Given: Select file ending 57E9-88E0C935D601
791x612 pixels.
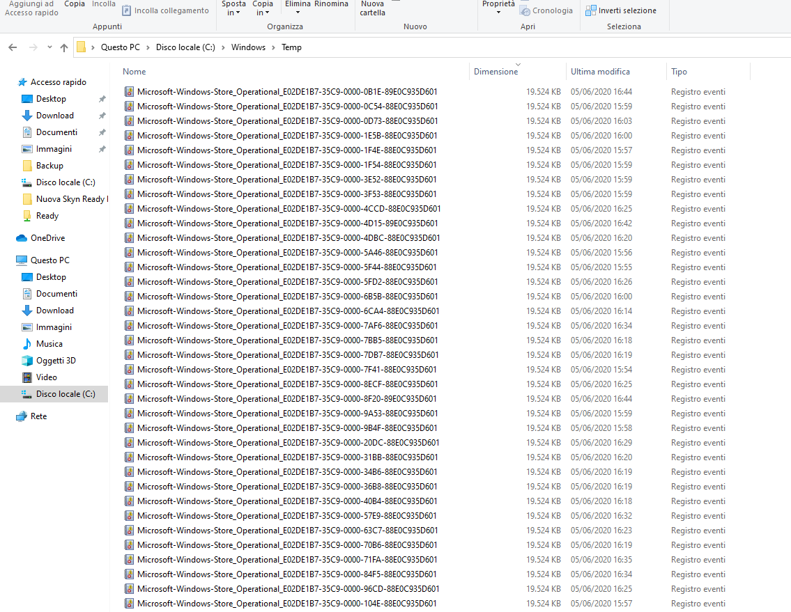Looking at the screenshot, I should [287, 516].
